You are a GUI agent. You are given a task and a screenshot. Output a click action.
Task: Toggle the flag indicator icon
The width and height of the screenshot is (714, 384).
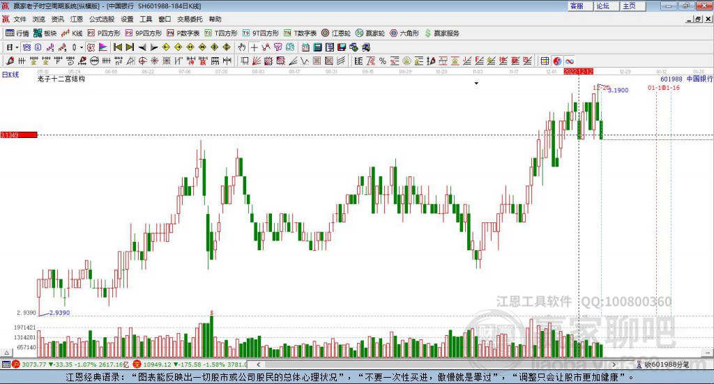coord(103,47)
